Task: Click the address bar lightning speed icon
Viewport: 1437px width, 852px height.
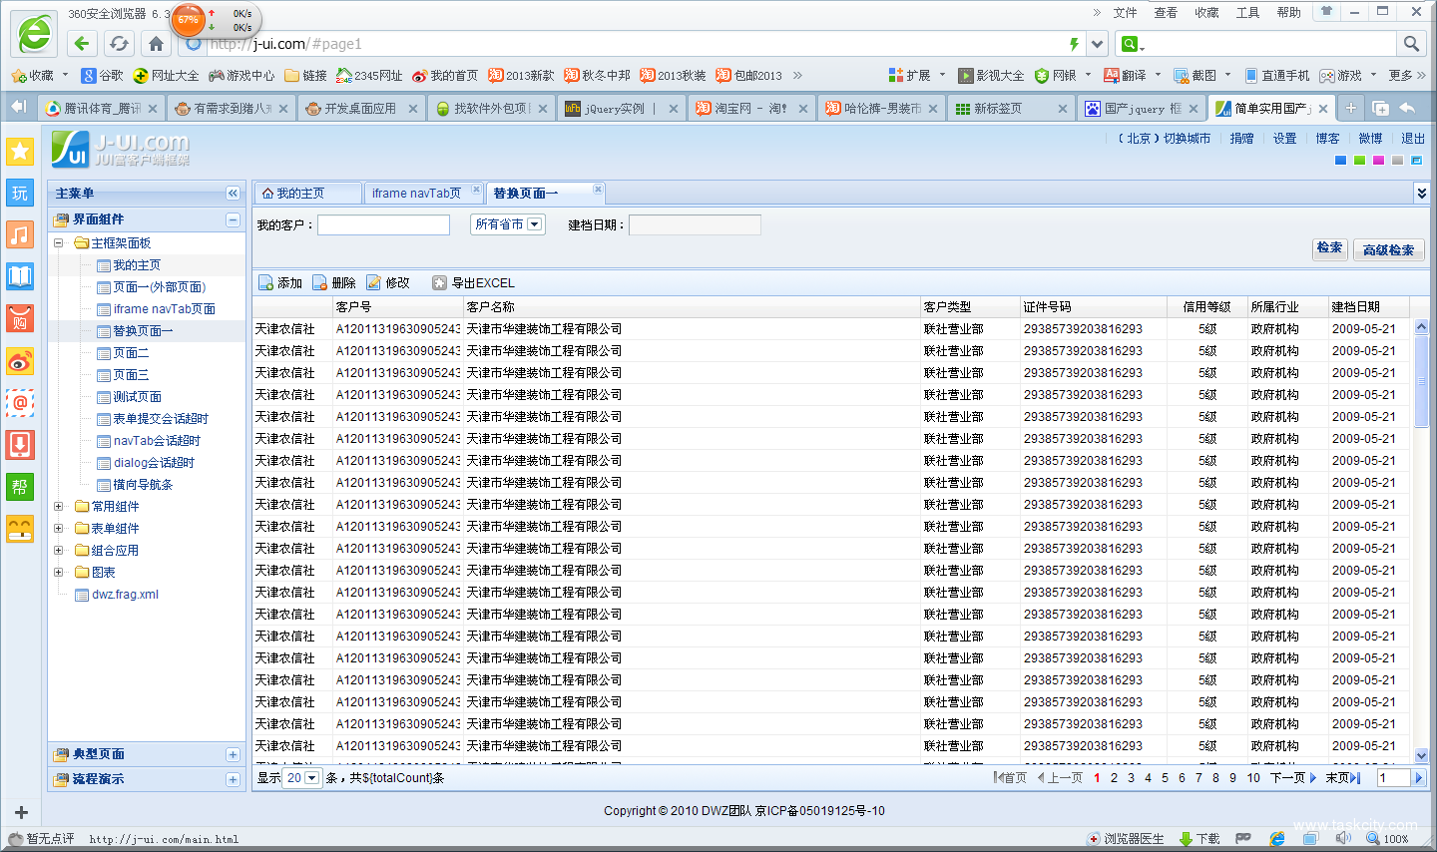Action: tap(1074, 44)
